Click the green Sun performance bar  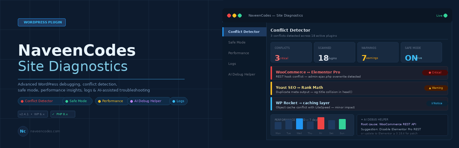tap(342, 124)
